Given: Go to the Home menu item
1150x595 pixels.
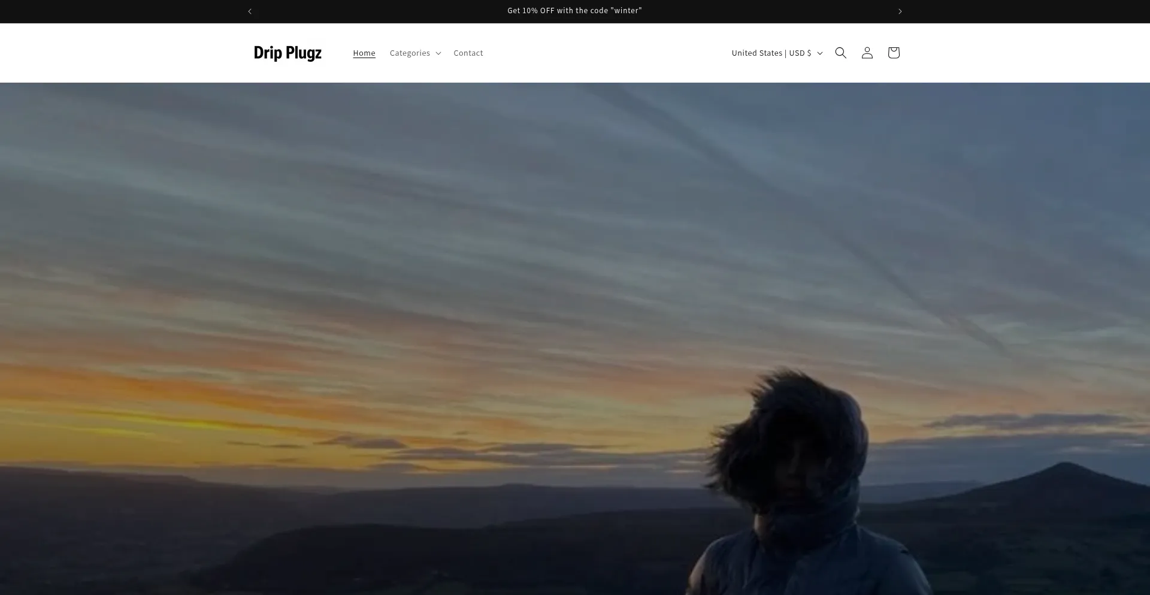Looking at the screenshot, I should coord(364,53).
